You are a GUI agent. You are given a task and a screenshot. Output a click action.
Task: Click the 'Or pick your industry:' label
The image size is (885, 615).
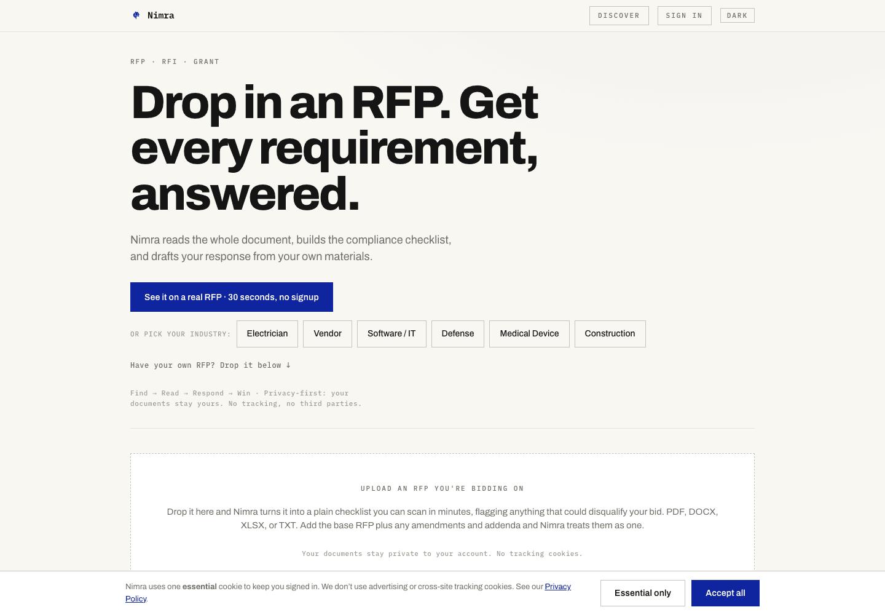180,335
